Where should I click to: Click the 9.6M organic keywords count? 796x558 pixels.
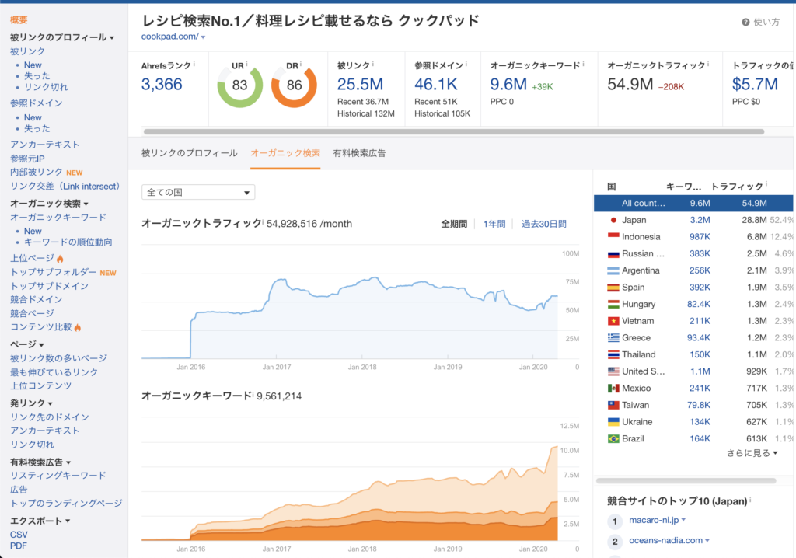click(508, 84)
